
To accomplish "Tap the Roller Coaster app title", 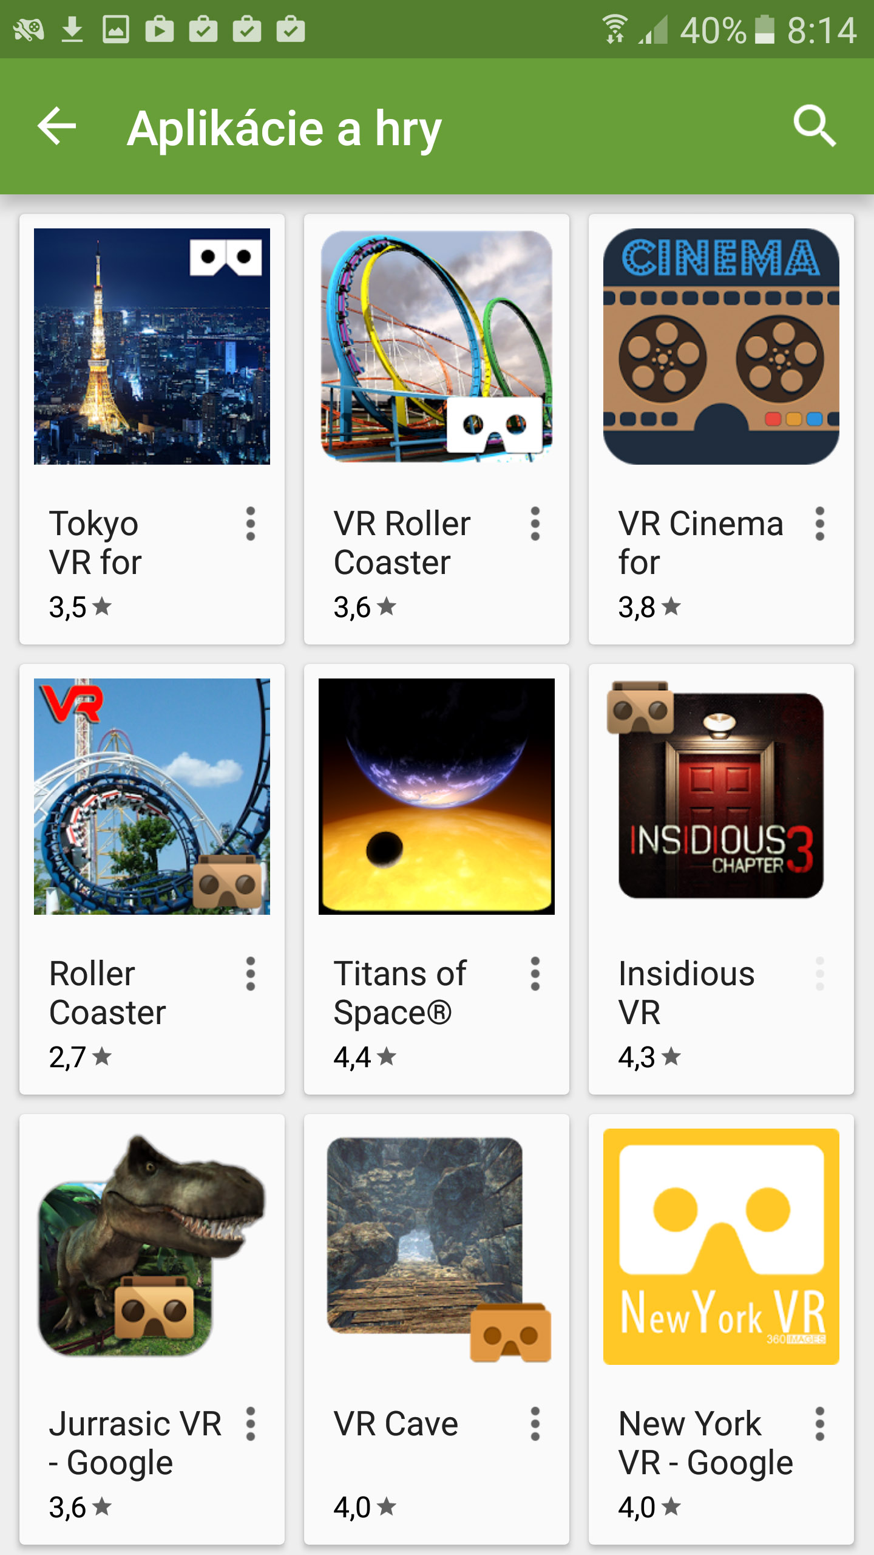I will 108,993.
